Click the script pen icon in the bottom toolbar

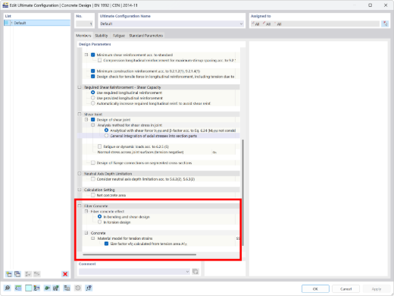pos(89,288)
